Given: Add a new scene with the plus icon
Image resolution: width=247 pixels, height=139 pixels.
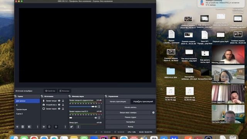Looking at the screenshot, I should point(17,127).
